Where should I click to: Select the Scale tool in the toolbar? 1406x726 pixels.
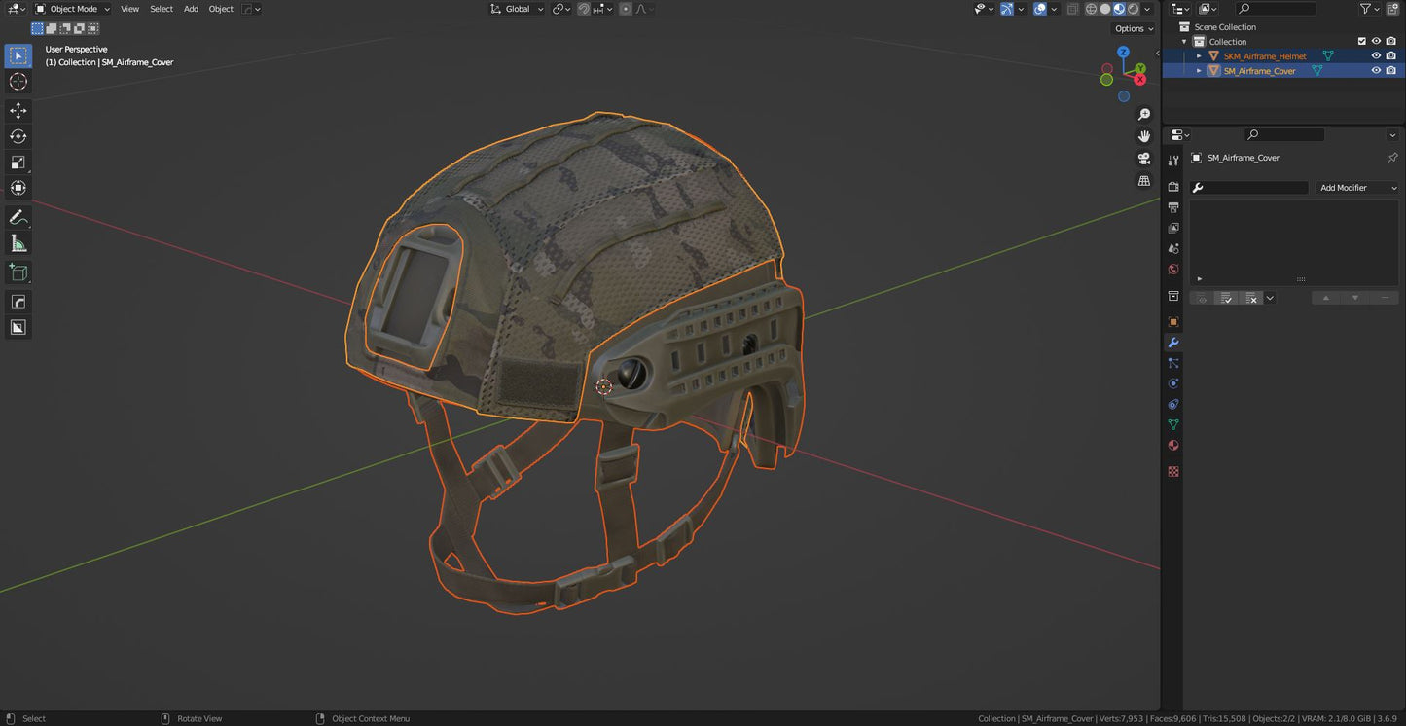18,162
